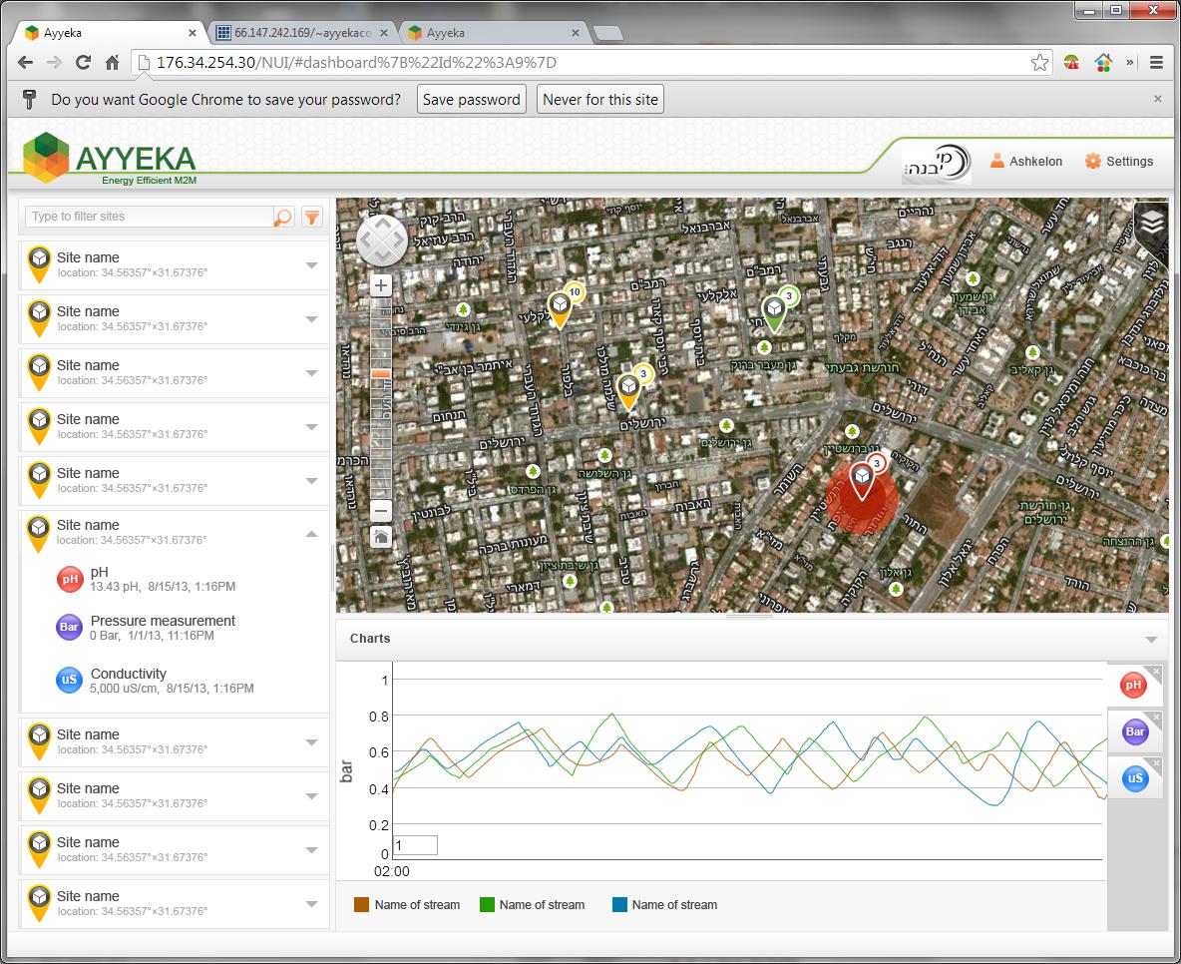Bookmark this page with the star
The width and height of the screenshot is (1181, 964).
(x=1039, y=63)
